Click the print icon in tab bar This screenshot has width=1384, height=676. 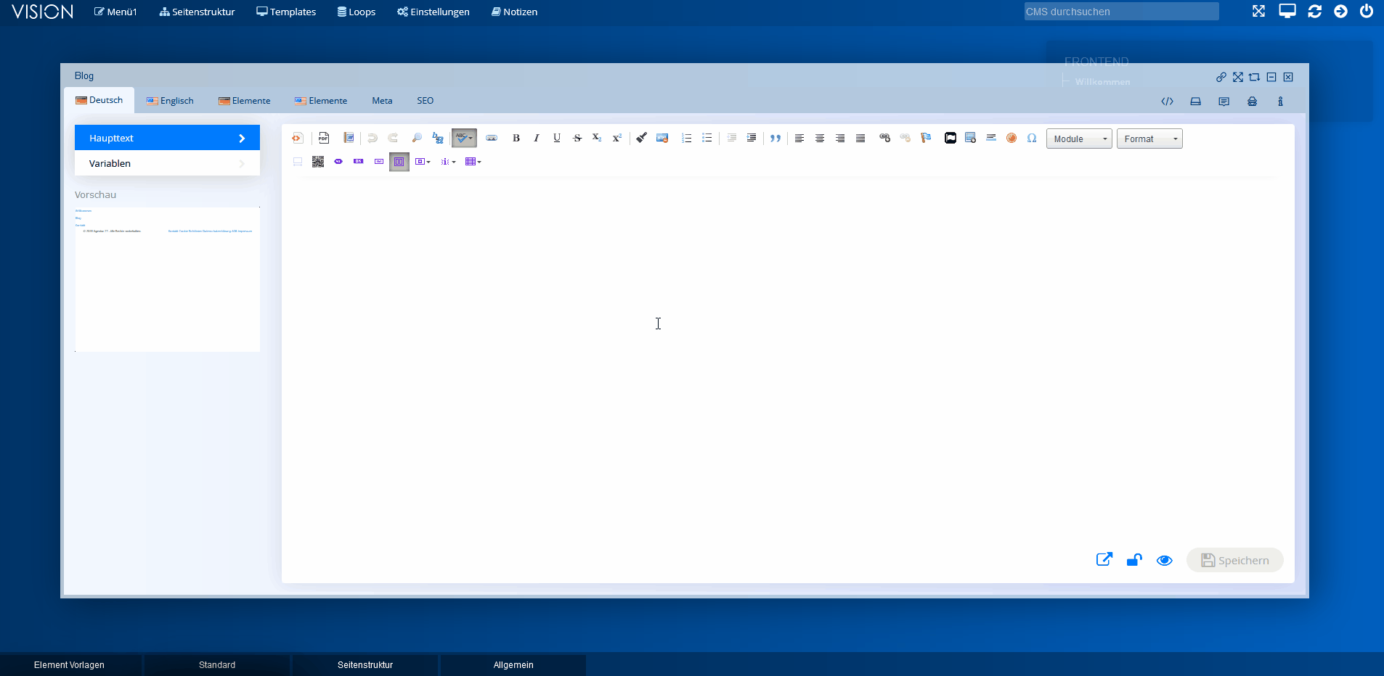click(1252, 102)
